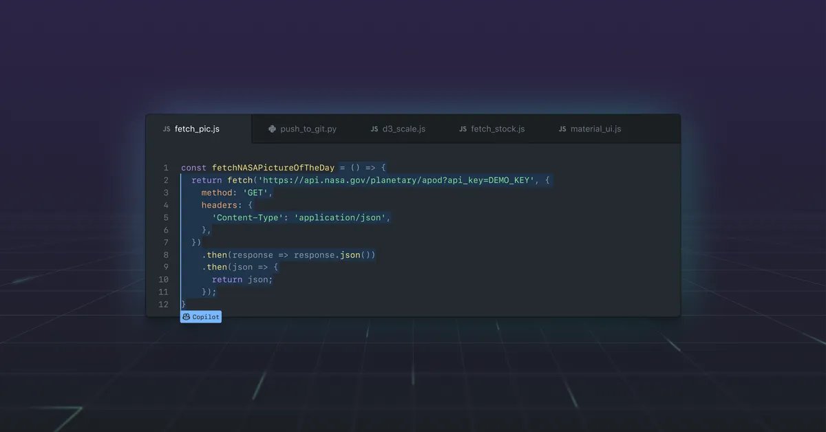Switch to the push_to_git.py tab
This screenshot has width=826, height=432.
tap(303, 129)
